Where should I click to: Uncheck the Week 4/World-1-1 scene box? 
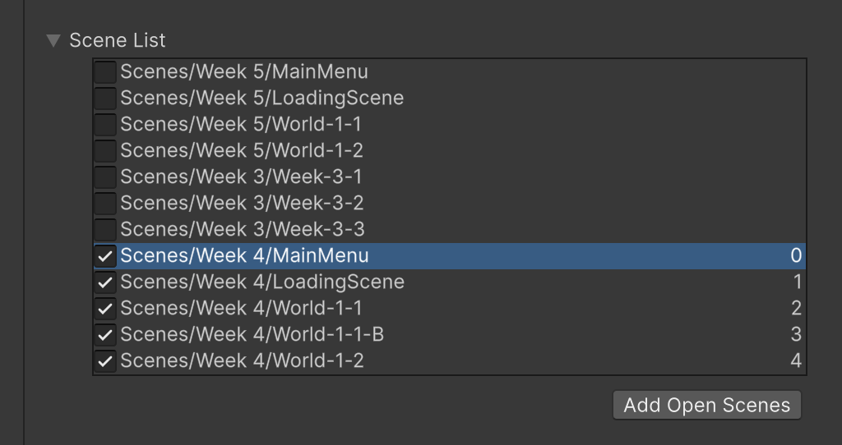click(105, 309)
